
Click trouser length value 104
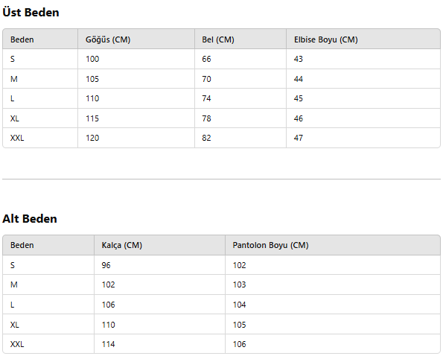(x=239, y=305)
